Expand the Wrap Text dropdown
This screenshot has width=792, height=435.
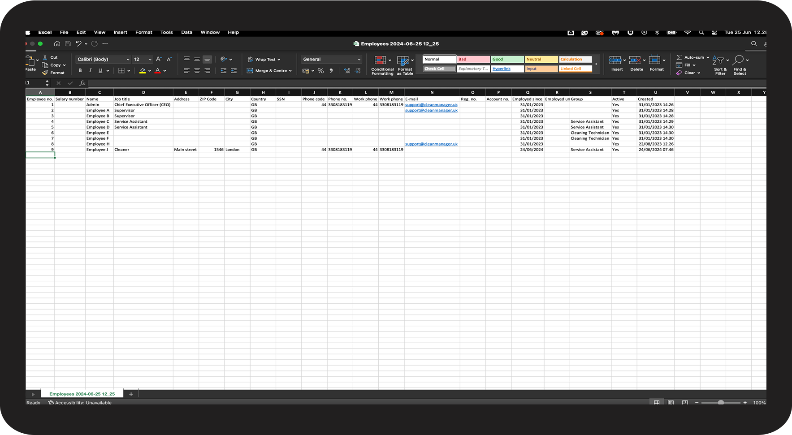point(279,60)
